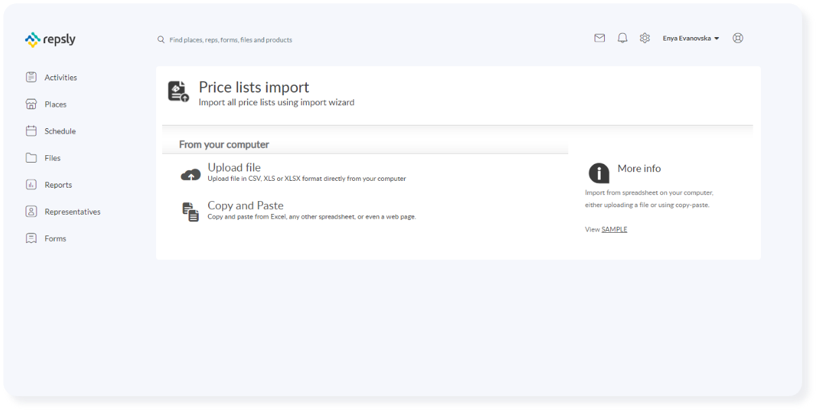This screenshot has width=819, height=413.
Task: Click the Upload file cloud icon
Action: point(191,174)
